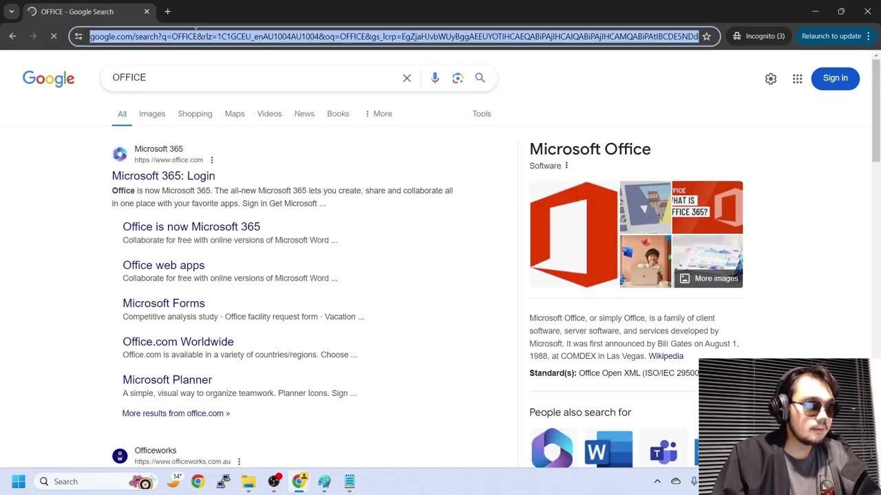The image size is (881, 495).
Task: Open Notepad from taskbar
Action: (350, 481)
